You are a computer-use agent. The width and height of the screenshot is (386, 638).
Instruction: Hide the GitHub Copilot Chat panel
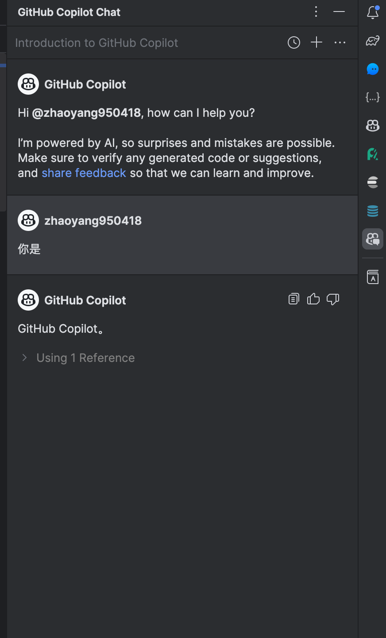339,12
